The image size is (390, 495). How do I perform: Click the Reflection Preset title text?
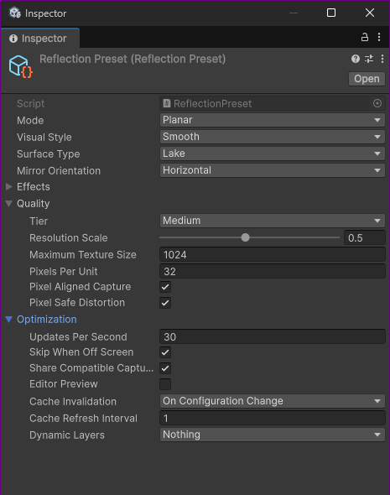[x=133, y=59]
